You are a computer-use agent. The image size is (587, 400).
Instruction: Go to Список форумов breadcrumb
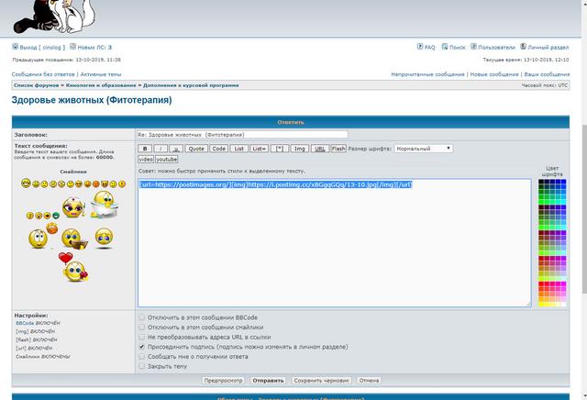(37, 85)
